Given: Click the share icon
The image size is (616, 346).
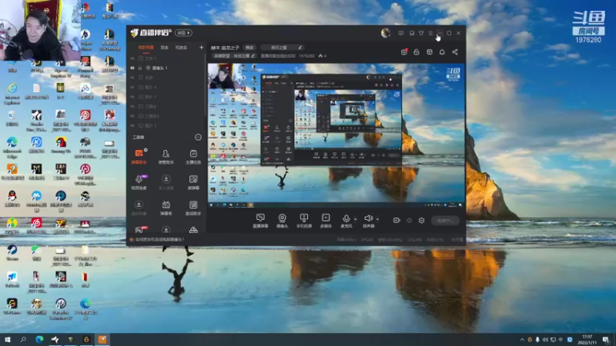Looking at the screenshot, I should 455,52.
